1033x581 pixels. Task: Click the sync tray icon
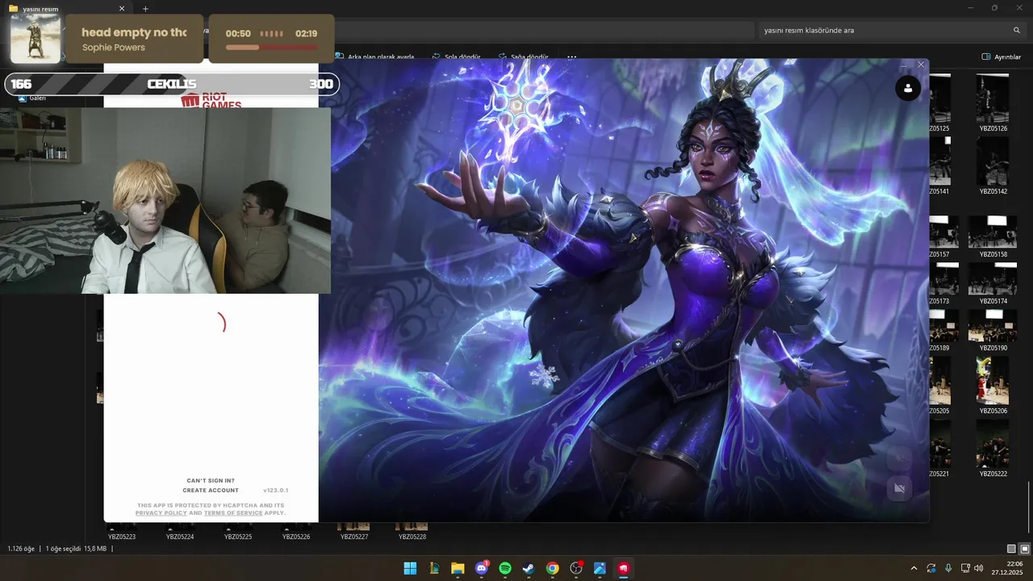931,568
